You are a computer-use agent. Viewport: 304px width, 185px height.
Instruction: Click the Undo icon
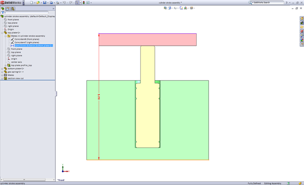pyautogui.click(x=64, y=2)
